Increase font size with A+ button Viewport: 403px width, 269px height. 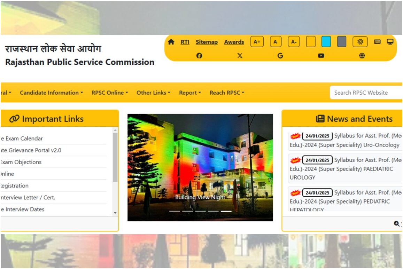click(257, 42)
